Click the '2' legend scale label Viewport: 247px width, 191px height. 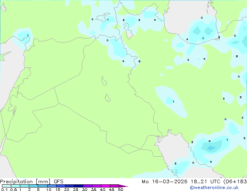pyautogui.click(x=29, y=189)
